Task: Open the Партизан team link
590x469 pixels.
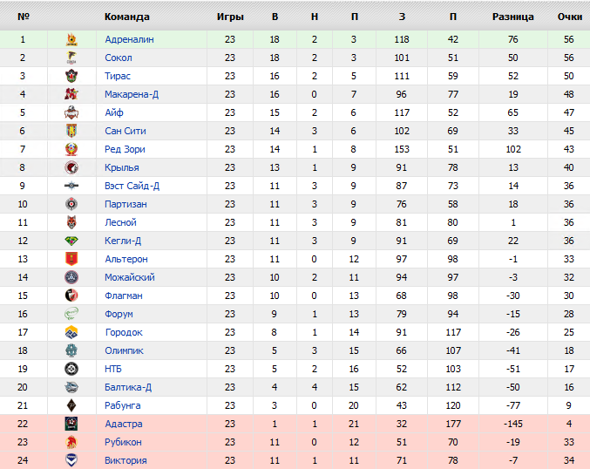Action: pos(125,204)
